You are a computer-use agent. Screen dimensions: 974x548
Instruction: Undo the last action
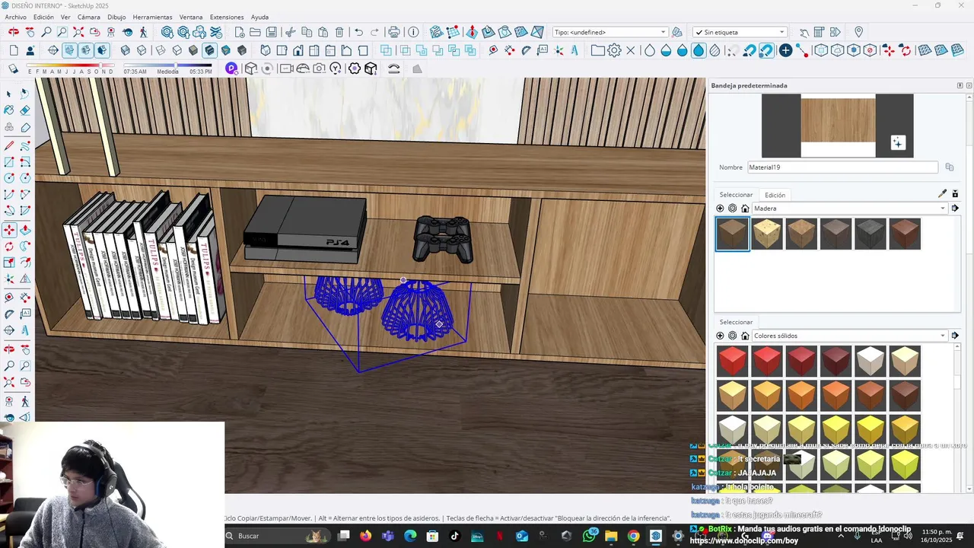coord(358,32)
